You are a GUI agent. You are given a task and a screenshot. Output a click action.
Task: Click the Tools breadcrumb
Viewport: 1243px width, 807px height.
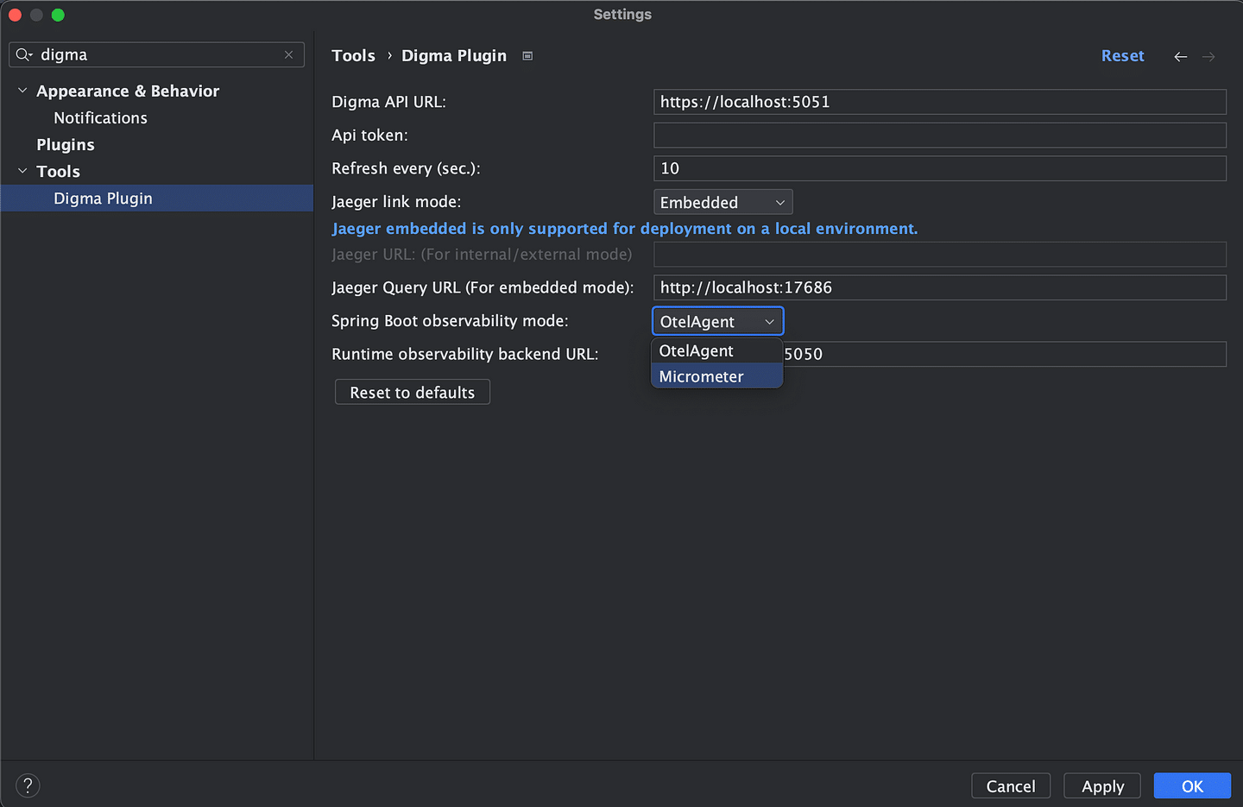(x=354, y=56)
